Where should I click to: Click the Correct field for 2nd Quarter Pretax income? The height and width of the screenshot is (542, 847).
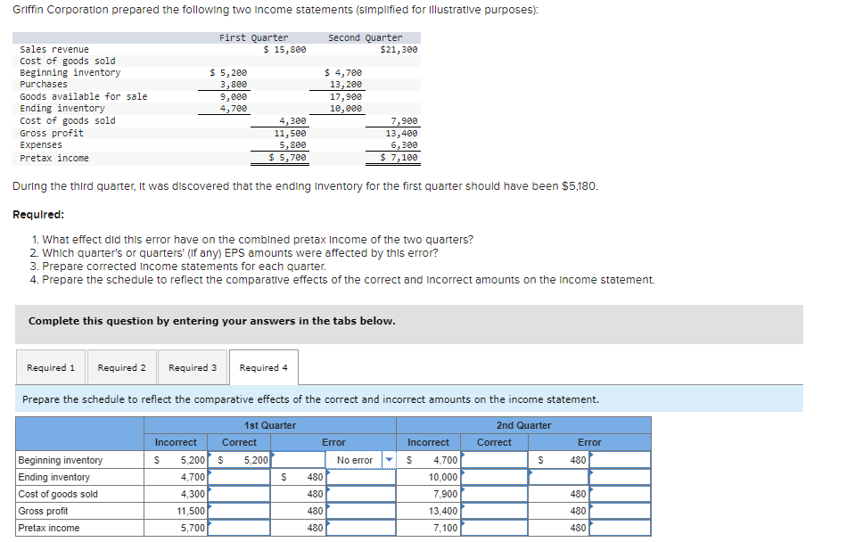(x=495, y=527)
